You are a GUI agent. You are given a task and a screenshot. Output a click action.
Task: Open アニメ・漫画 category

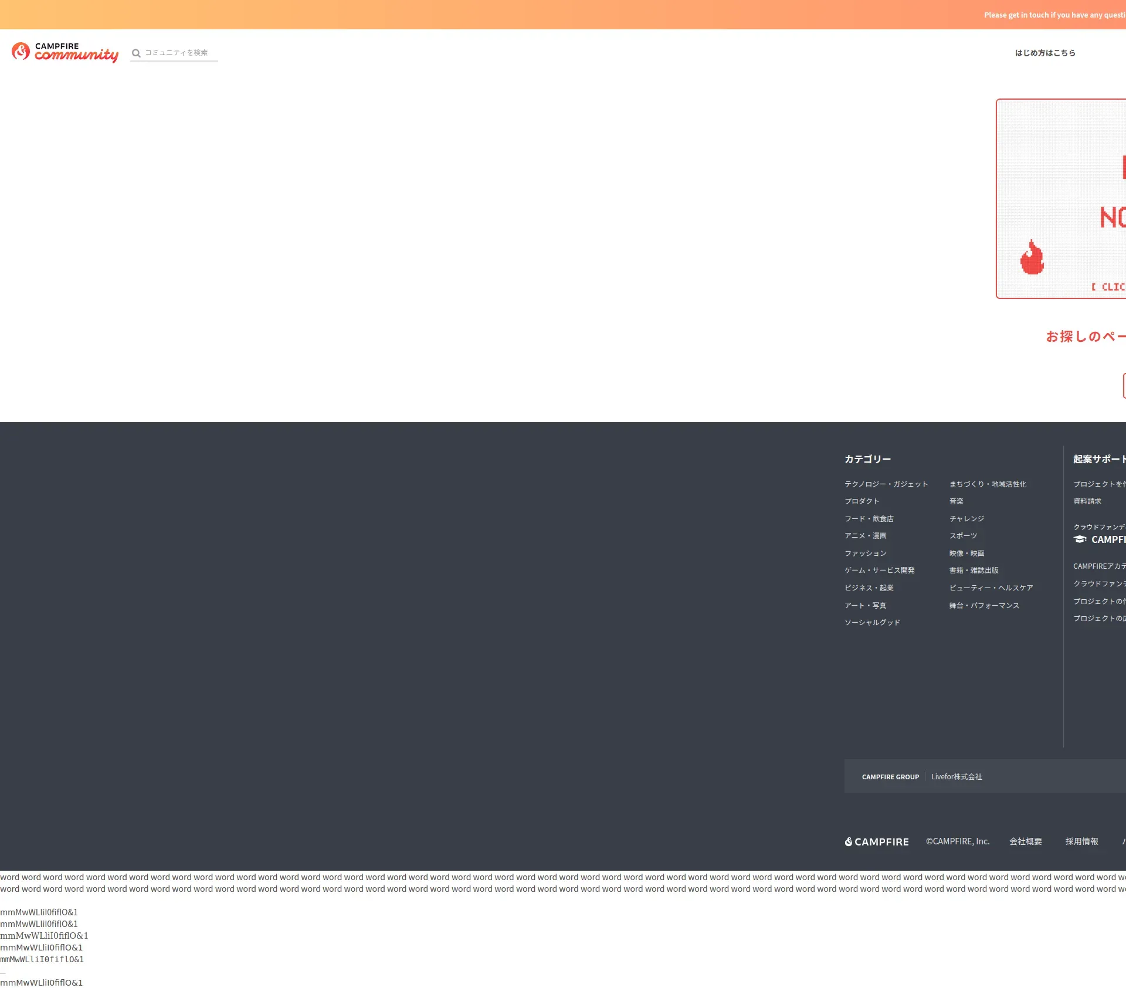click(865, 536)
